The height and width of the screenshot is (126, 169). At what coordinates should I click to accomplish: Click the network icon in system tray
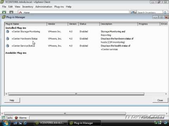coord(166,122)
